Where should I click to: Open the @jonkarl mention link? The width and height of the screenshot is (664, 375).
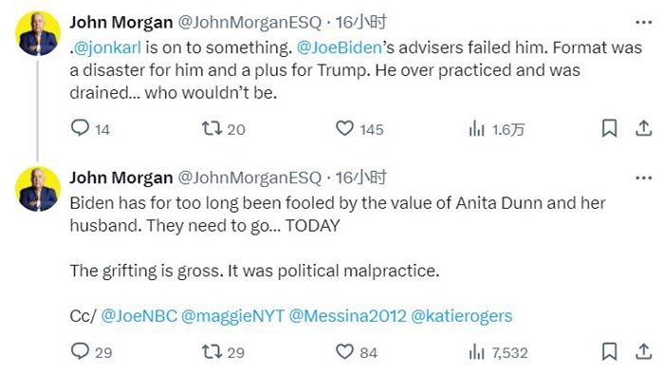107,47
